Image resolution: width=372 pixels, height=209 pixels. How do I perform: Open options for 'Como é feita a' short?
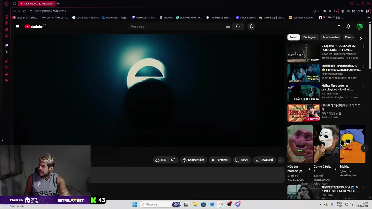point(336,168)
